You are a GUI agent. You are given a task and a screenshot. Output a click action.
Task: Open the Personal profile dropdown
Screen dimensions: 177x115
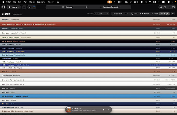point(14,7)
